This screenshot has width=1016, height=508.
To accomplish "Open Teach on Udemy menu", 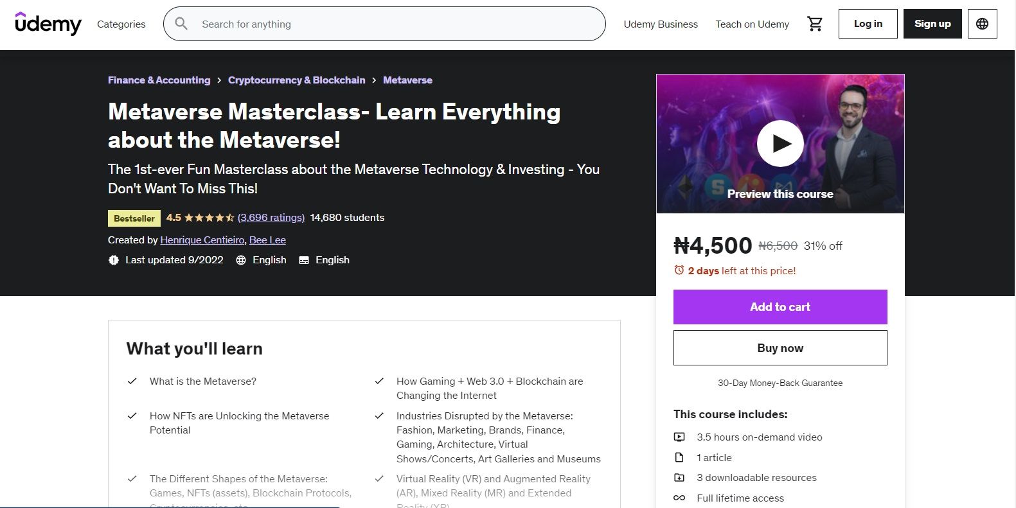I will point(752,24).
